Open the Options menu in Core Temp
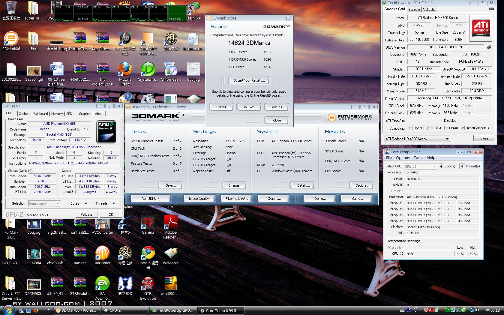 [x=403, y=158]
